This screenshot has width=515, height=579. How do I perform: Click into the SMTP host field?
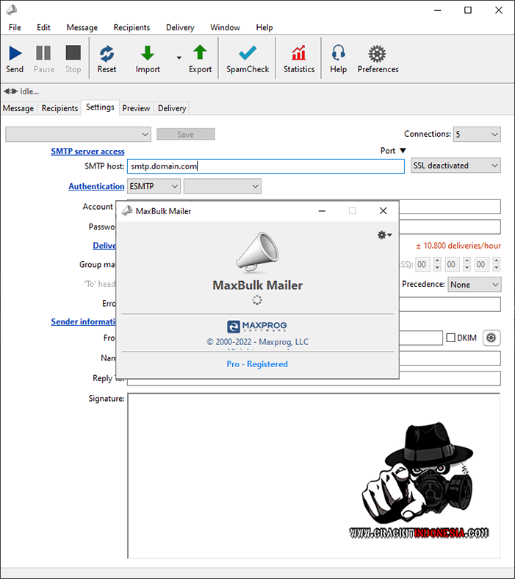pyautogui.click(x=265, y=166)
